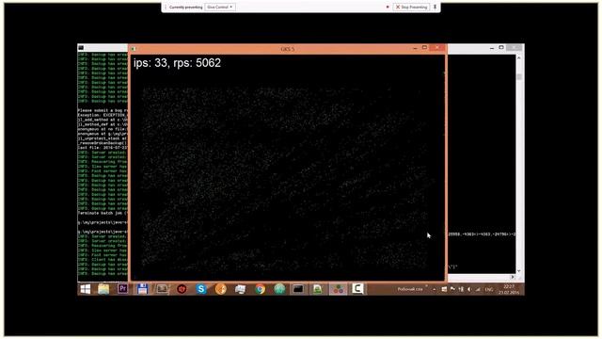Open the Windows Start button
602x339 pixels.
pyautogui.click(x=86, y=289)
